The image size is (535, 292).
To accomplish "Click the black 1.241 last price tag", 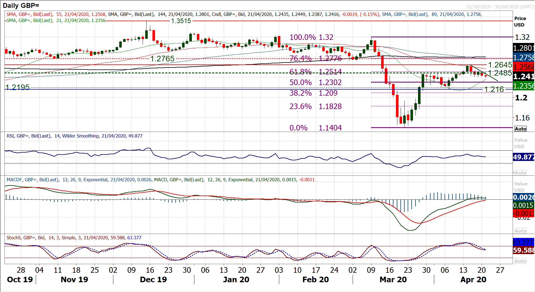I will (524, 76).
